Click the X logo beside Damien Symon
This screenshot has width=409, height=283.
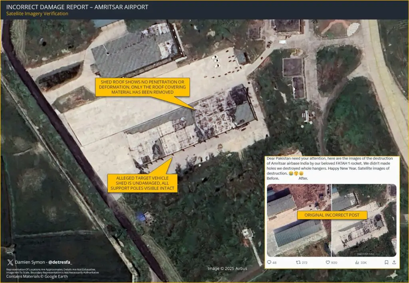(x=10, y=262)
